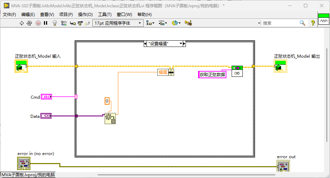
Task: Click the class wire input tunnel
Action: click(76, 66)
